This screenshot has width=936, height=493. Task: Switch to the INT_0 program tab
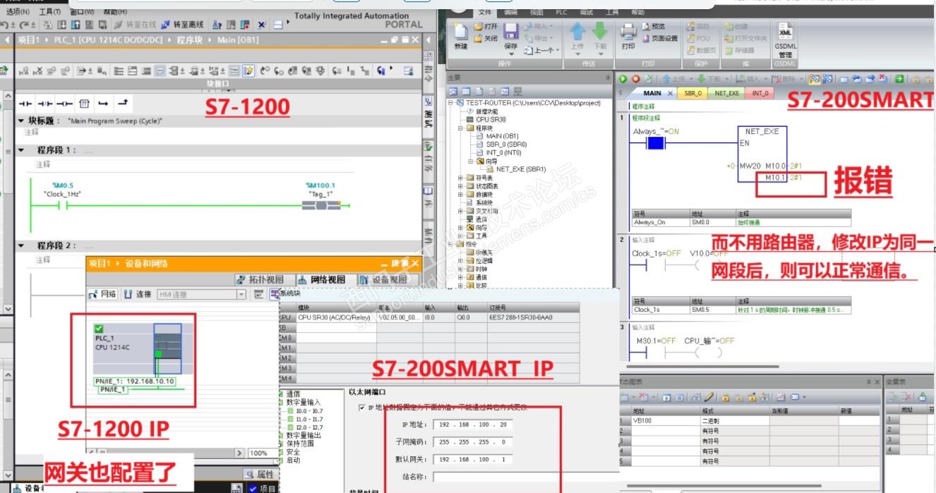tap(760, 93)
